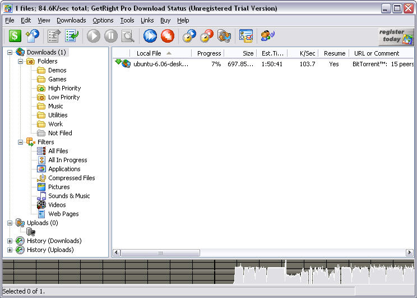This screenshot has width=417, height=298.
Task: Select the Applications filter
Action: click(64, 169)
